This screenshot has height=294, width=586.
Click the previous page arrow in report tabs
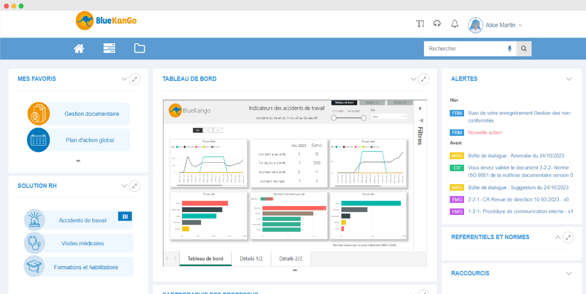pos(167,259)
